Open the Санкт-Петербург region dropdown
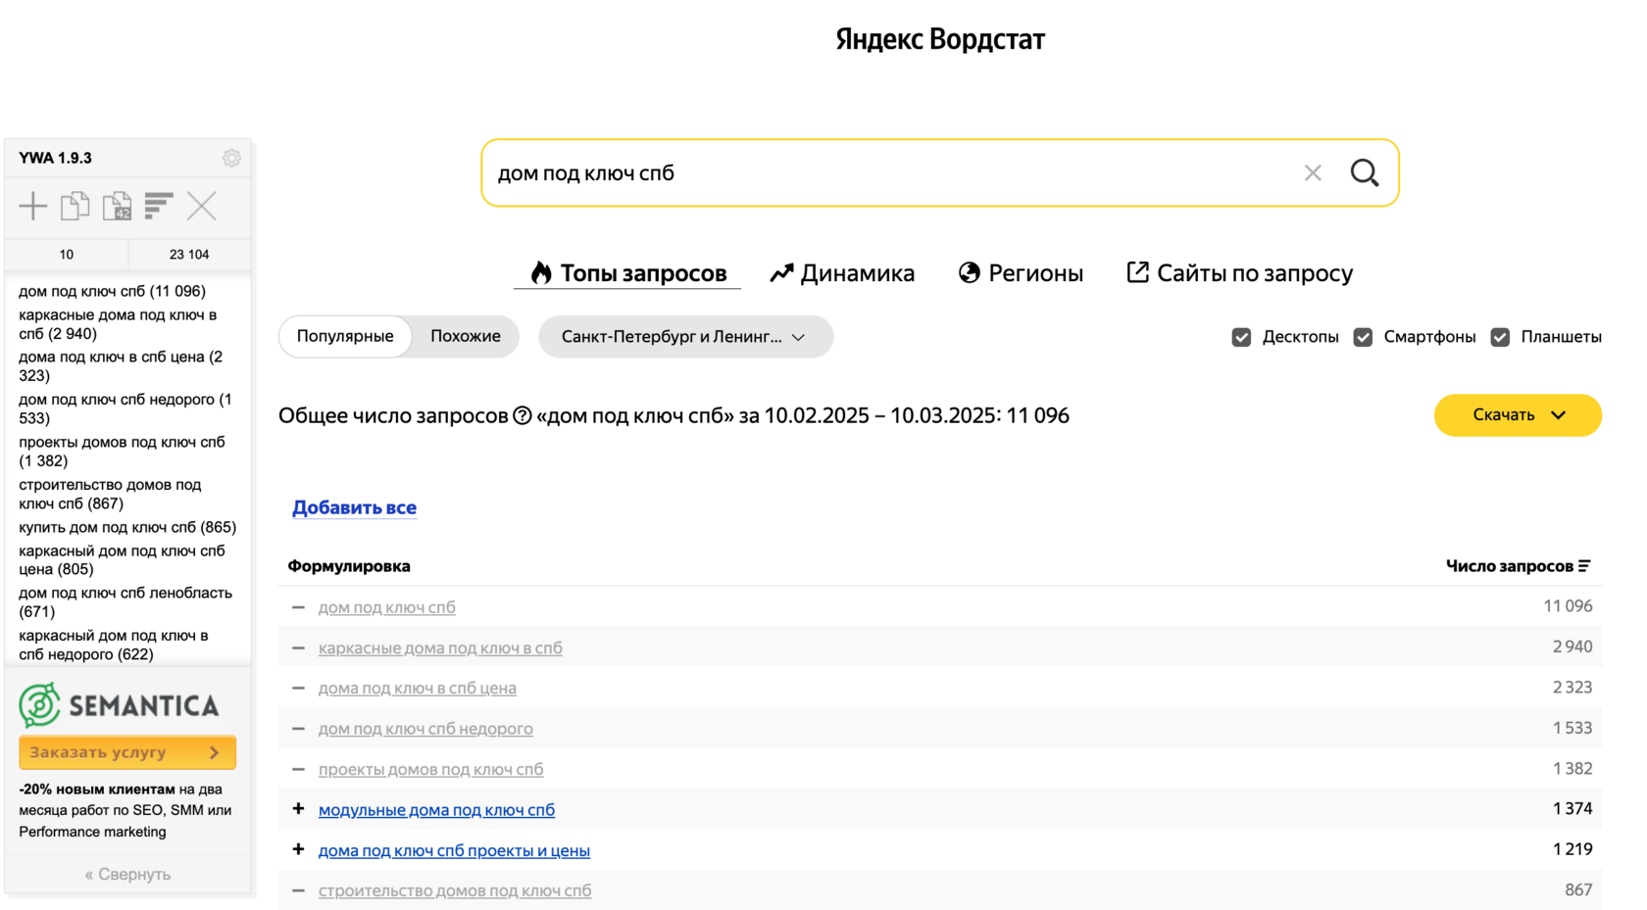This screenshot has width=1647, height=910. tap(685, 337)
